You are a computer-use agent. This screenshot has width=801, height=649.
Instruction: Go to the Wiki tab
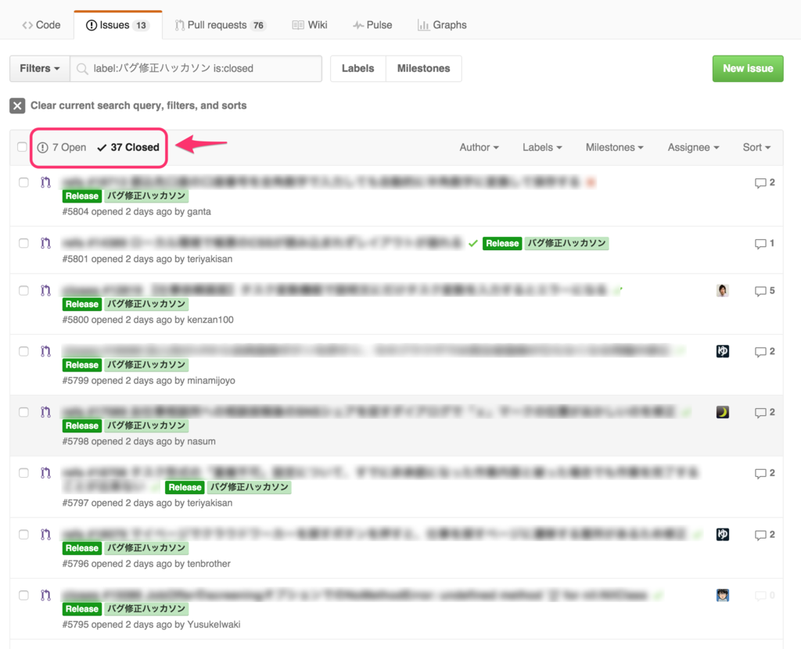310,25
